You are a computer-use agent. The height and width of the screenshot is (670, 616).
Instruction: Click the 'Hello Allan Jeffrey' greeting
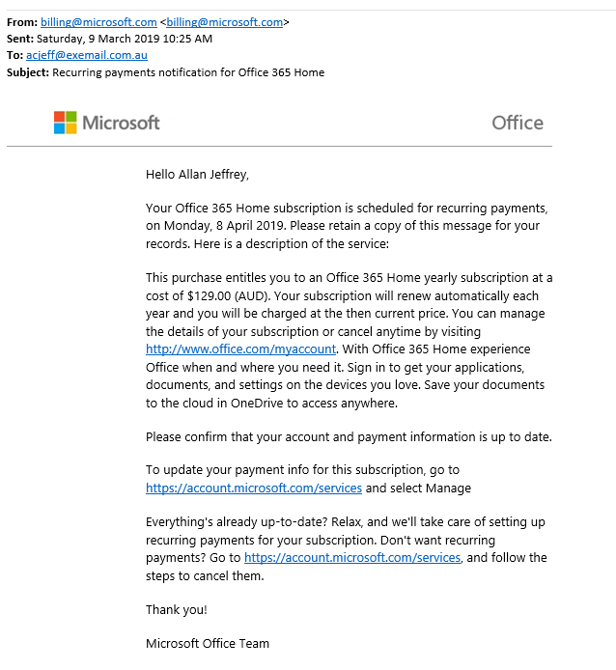point(197,175)
